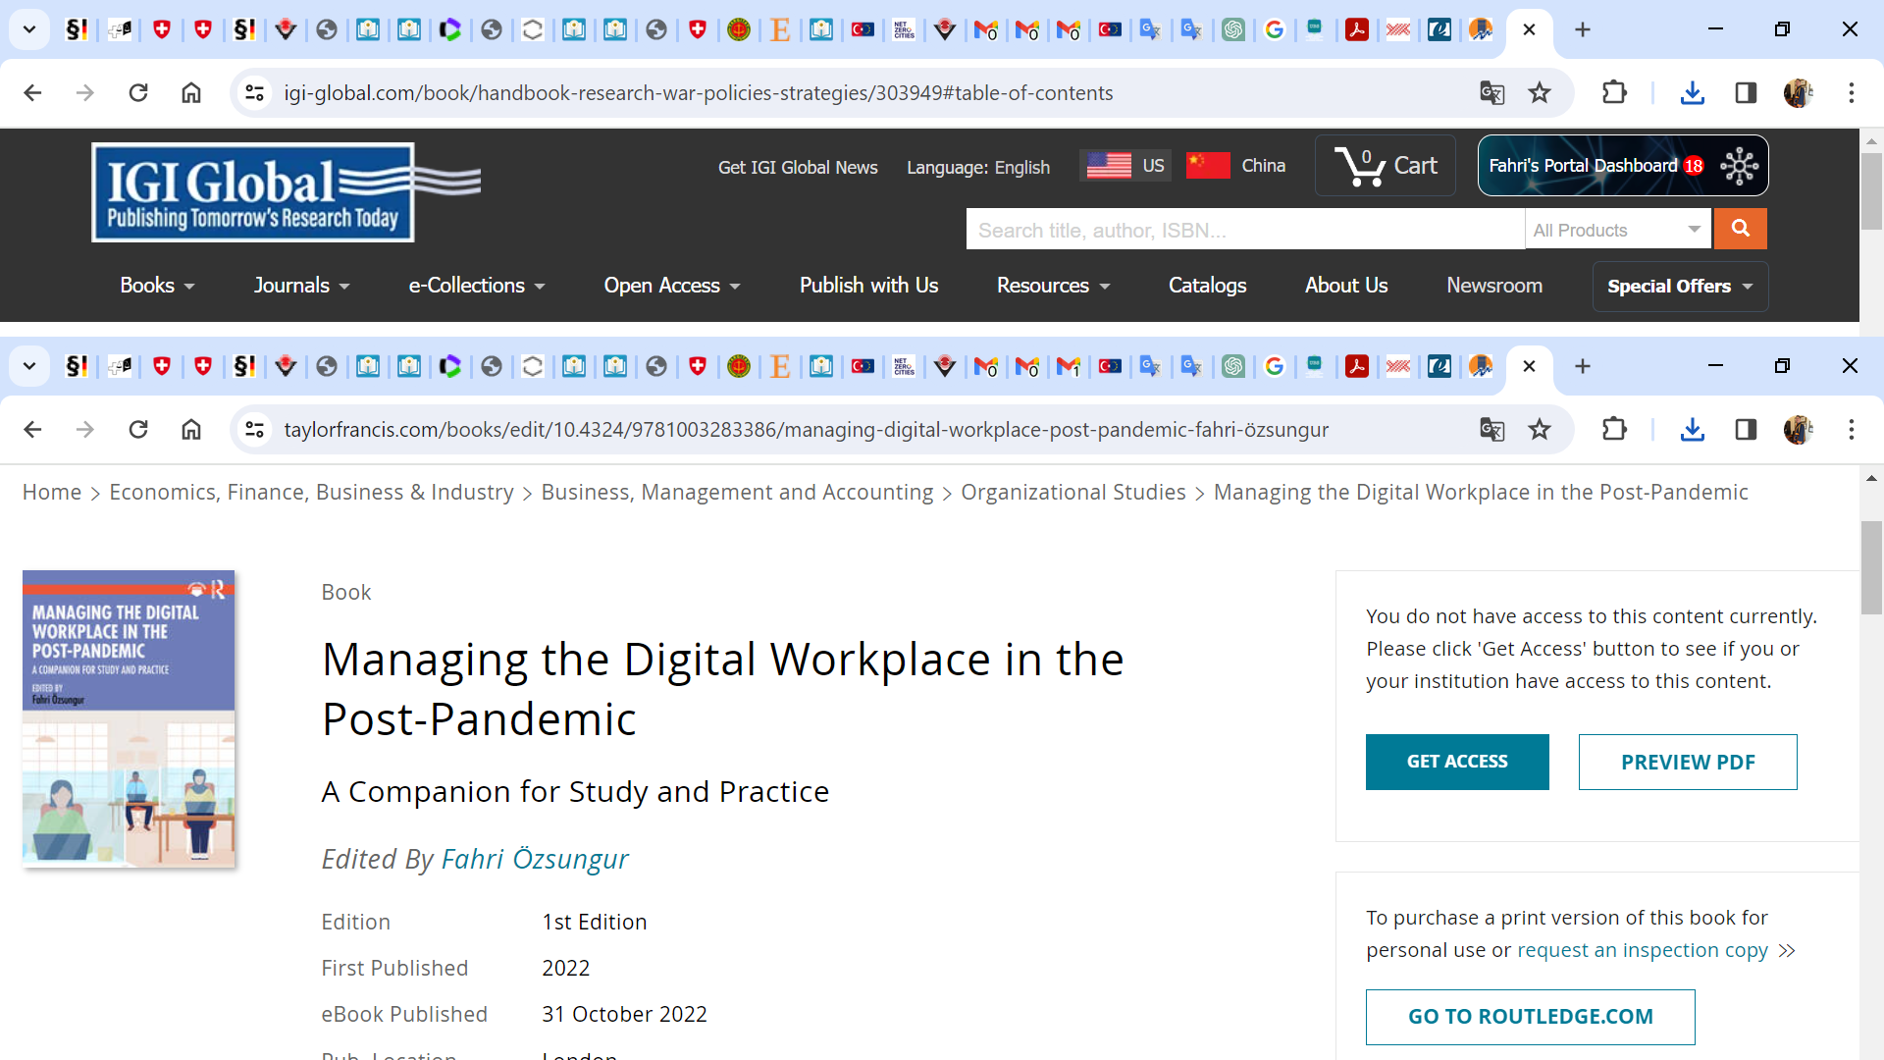
Task: Click request an inspection copy link
Action: 1643,950
